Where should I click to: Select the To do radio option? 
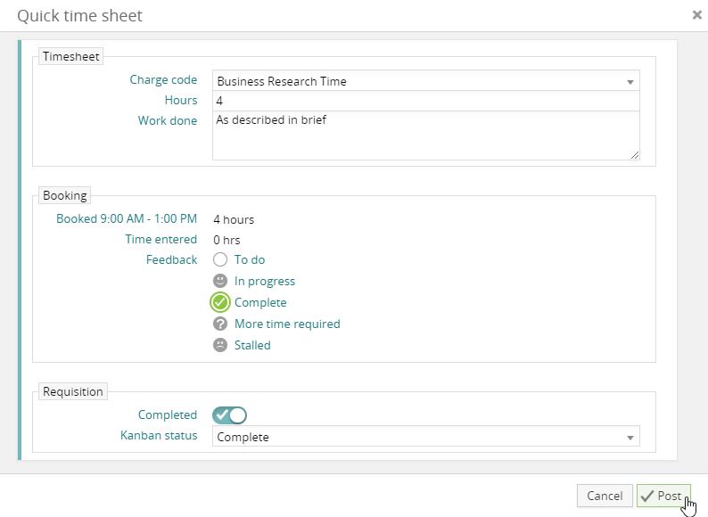220,259
